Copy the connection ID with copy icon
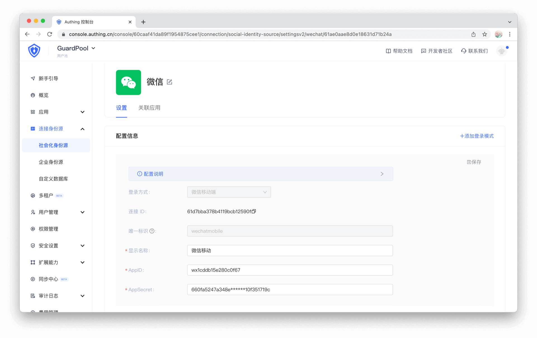 (x=254, y=211)
